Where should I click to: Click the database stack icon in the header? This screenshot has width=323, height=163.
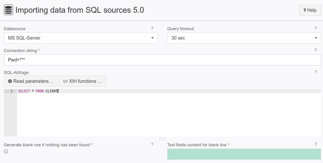9,10
